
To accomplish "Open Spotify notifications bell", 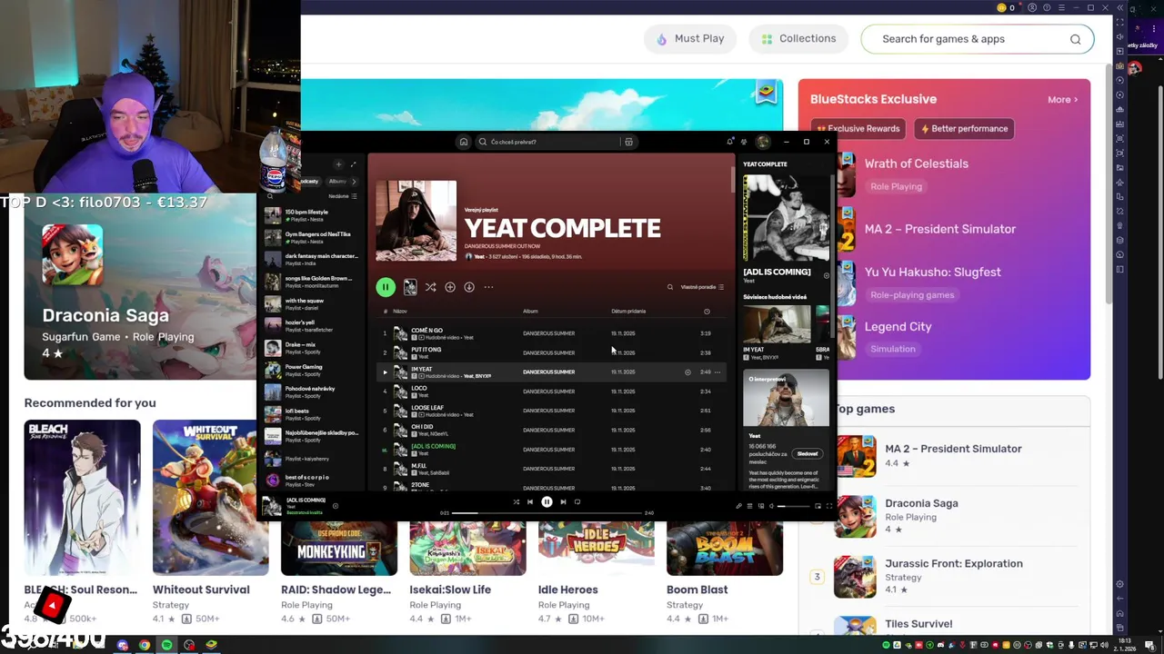I will (x=730, y=142).
